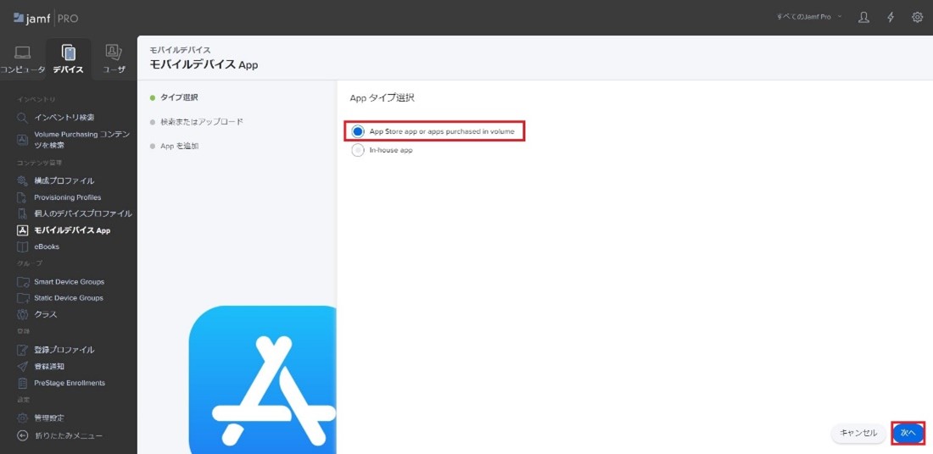Click the 構成プロファイル gear icon
The width and height of the screenshot is (933, 454).
tap(22, 180)
